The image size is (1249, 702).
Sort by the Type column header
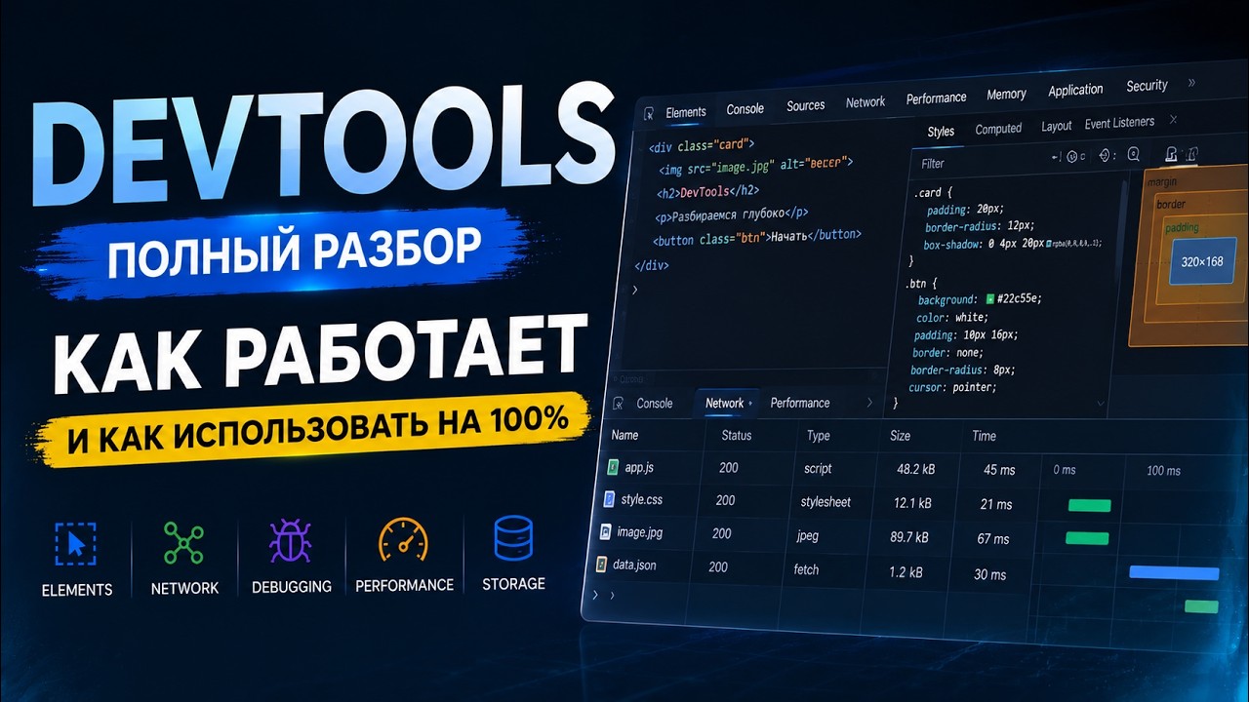pos(819,436)
